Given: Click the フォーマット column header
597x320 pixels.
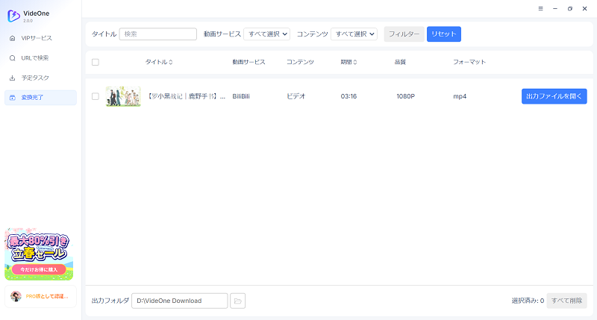Looking at the screenshot, I should 469,62.
